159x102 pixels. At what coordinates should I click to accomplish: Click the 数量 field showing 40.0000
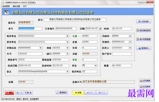tap(122, 66)
